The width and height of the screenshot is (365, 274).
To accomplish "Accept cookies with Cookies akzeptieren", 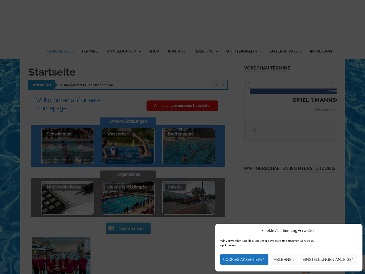I will click(x=244, y=260).
